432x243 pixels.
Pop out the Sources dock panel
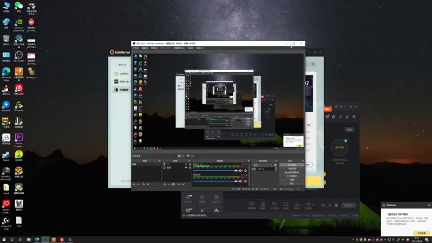coord(190,161)
